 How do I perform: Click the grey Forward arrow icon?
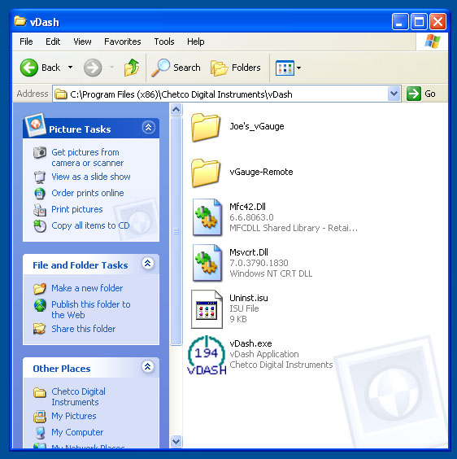click(93, 68)
